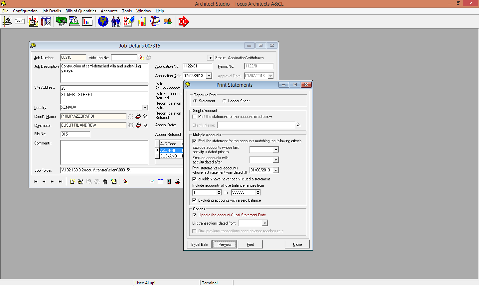This screenshot has width=479, height=286.
Task: Select the Statement radio button
Action: [195, 101]
